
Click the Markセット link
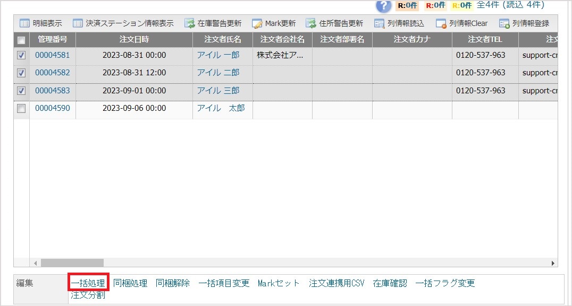[279, 283]
